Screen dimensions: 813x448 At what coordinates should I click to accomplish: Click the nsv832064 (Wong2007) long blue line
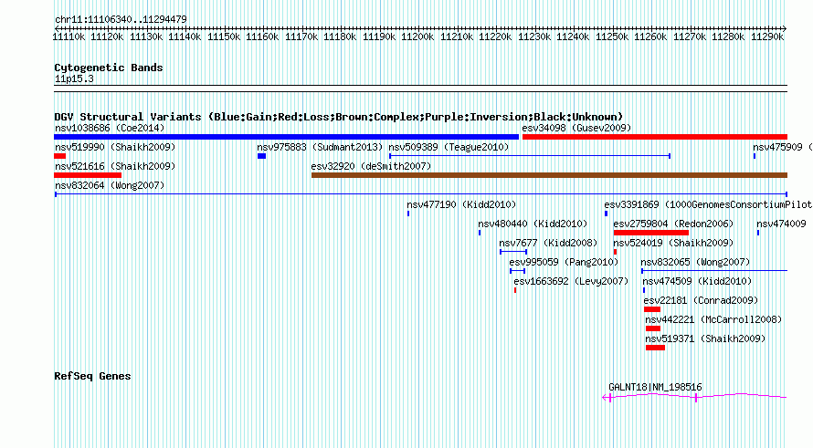[x=421, y=194]
